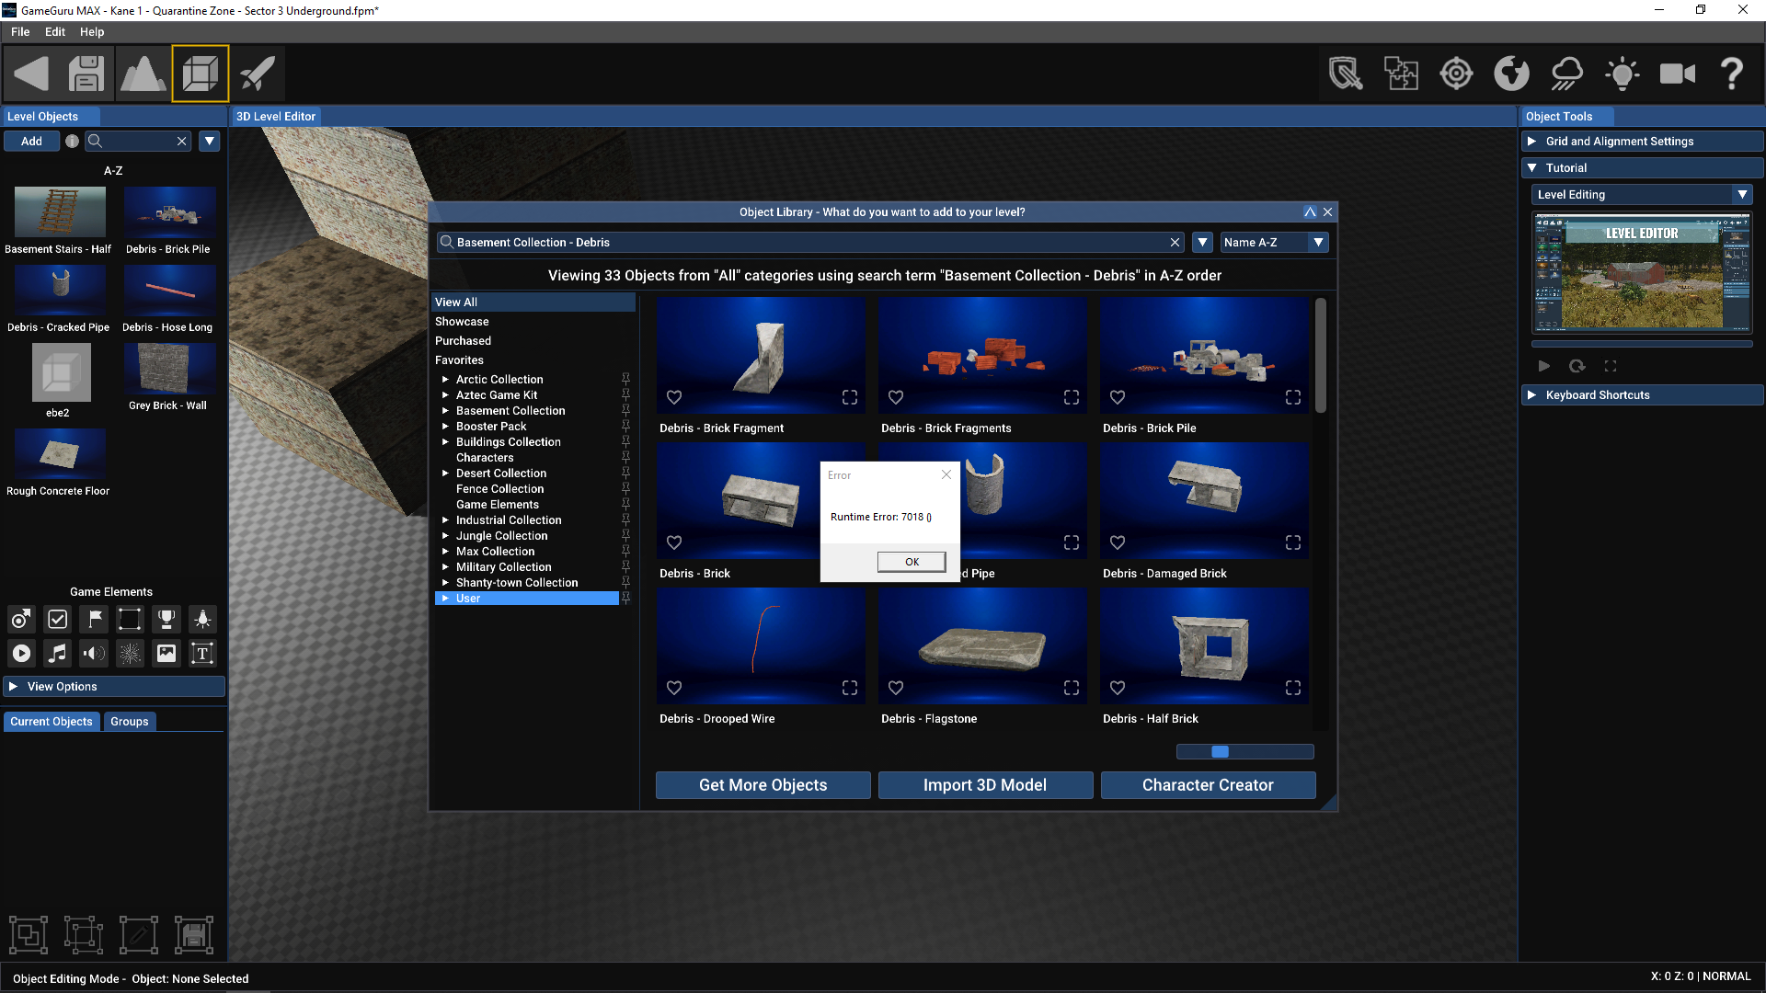1766x993 pixels.
Task: Collapse the Tutorial section in Object Tools
Action: click(1532, 167)
